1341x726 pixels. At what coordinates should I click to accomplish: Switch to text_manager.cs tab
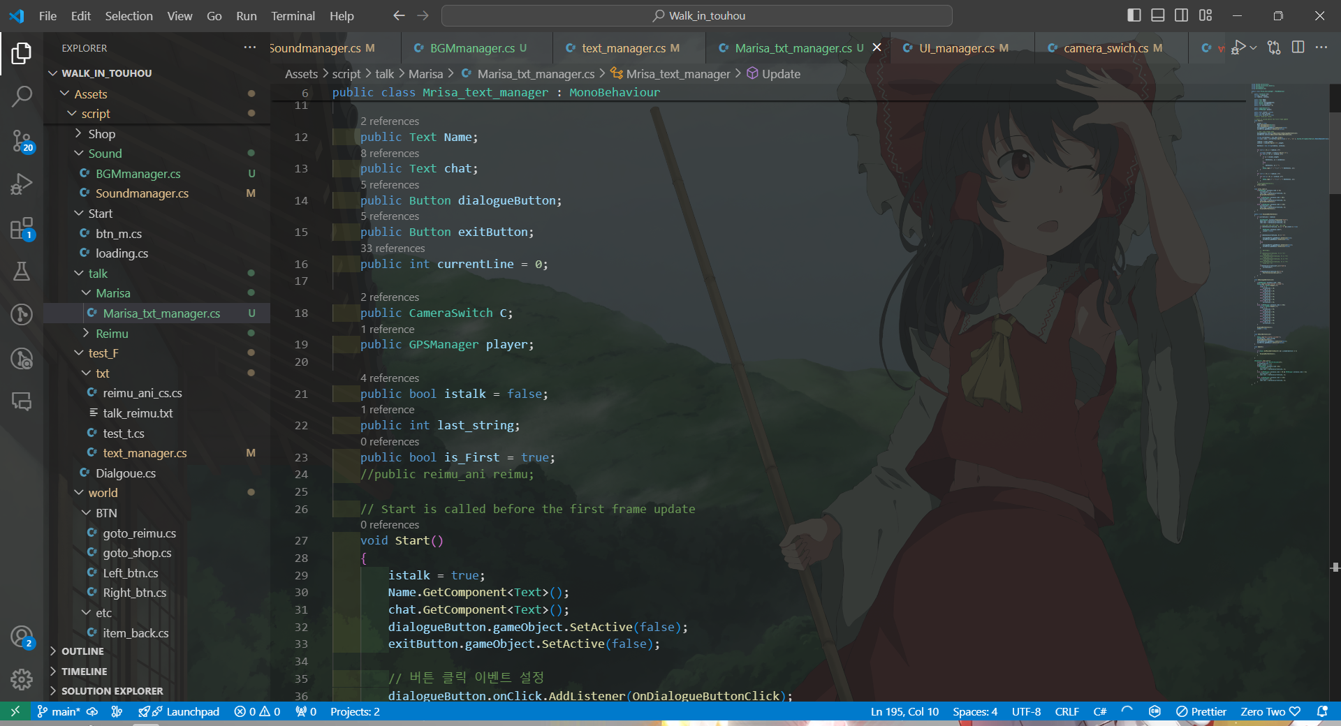[629, 47]
